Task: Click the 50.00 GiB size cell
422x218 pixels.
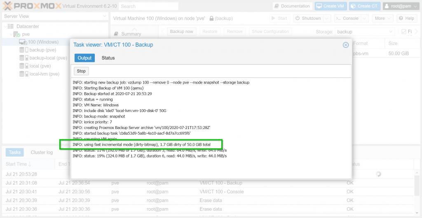Action: (399, 54)
